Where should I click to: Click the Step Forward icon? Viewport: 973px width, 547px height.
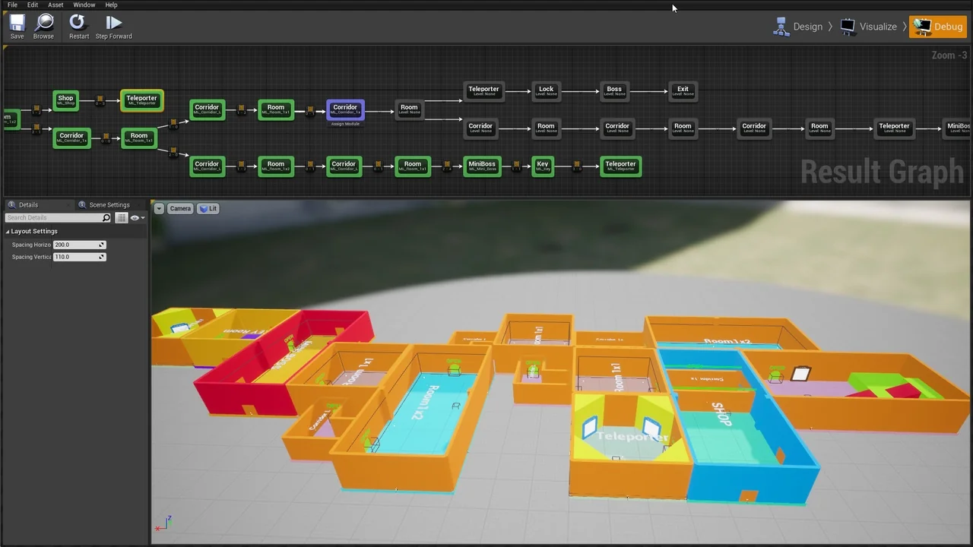click(113, 26)
